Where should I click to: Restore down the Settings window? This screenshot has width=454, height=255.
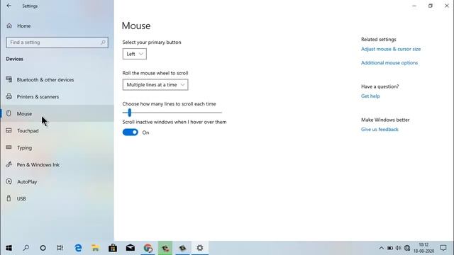[431, 6]
